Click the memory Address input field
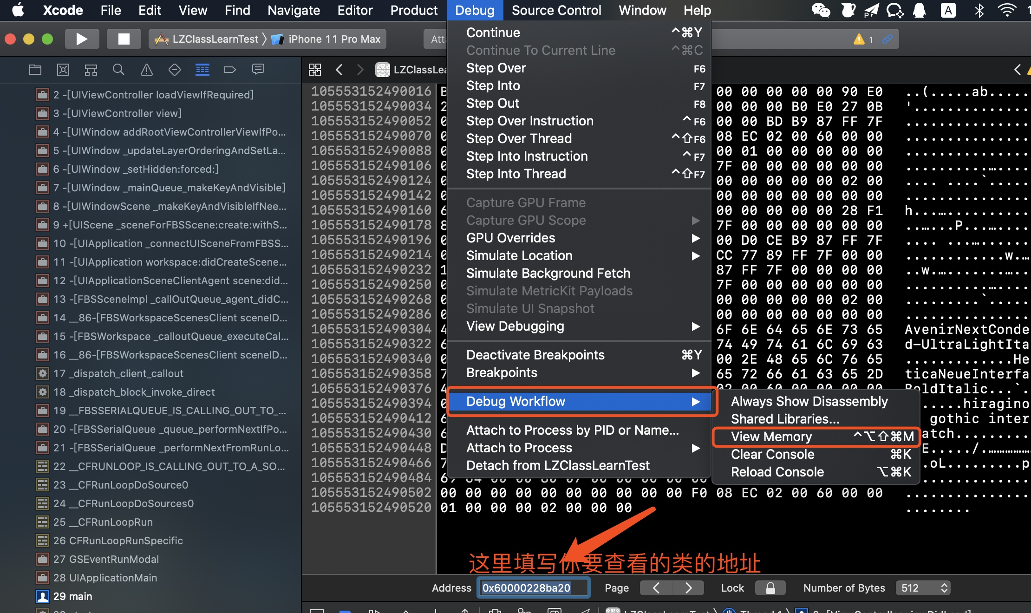This screenshot has width=1031, height=613. tap(534, 588)
